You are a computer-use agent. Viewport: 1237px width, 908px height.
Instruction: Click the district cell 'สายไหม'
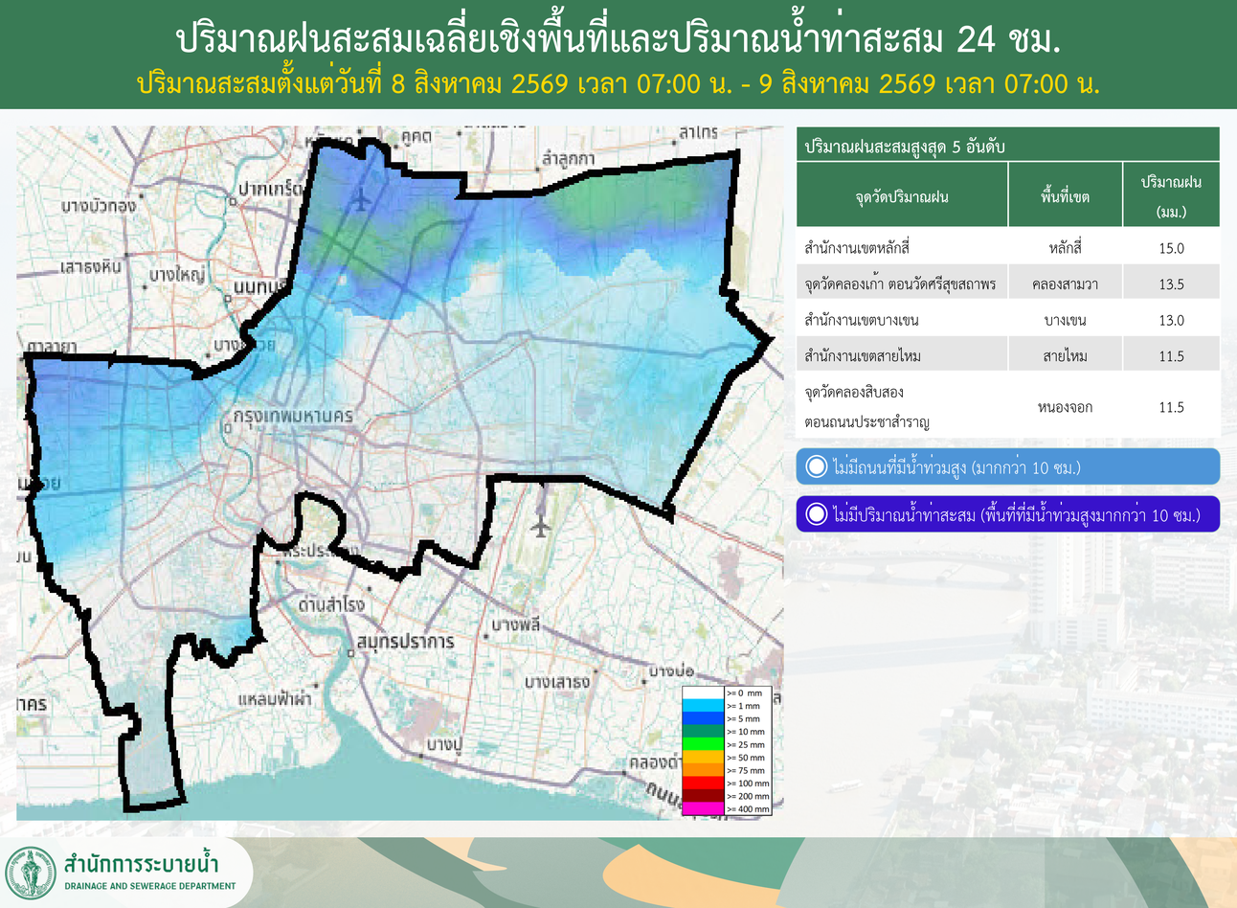pos(1066,355)
